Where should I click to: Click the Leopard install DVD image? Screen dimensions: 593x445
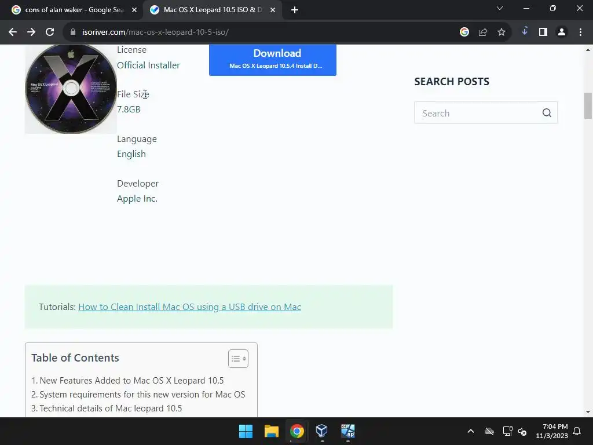point(71,89)
